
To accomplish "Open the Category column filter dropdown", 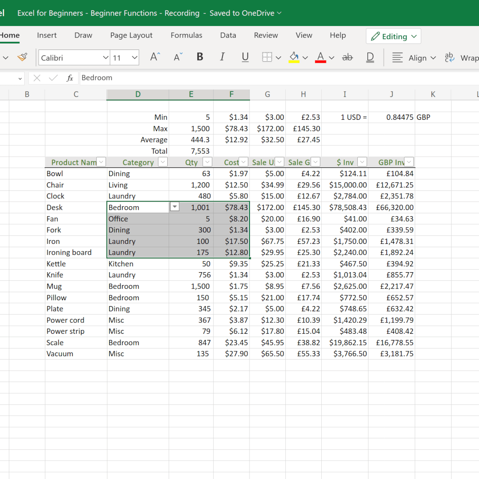I will point(162,162).
